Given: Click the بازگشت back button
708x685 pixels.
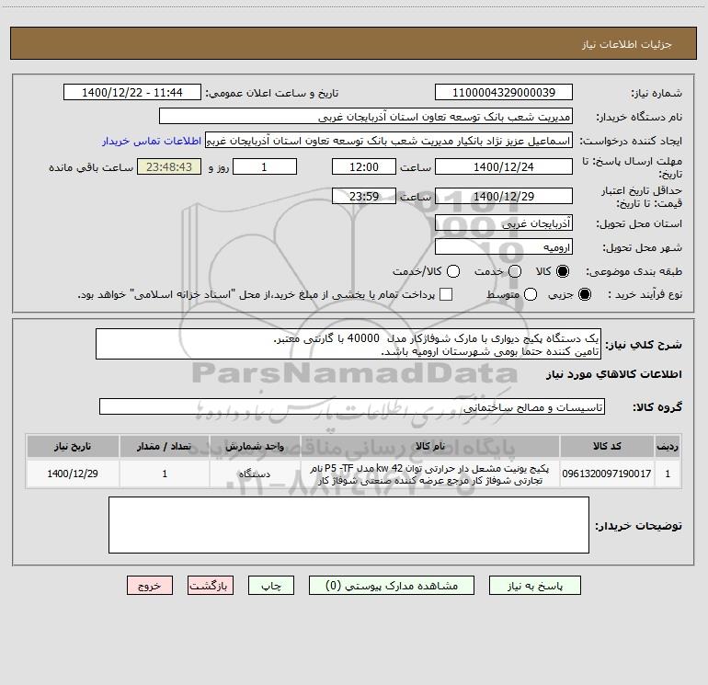Looking at the screenshot, I should (211, 585).
